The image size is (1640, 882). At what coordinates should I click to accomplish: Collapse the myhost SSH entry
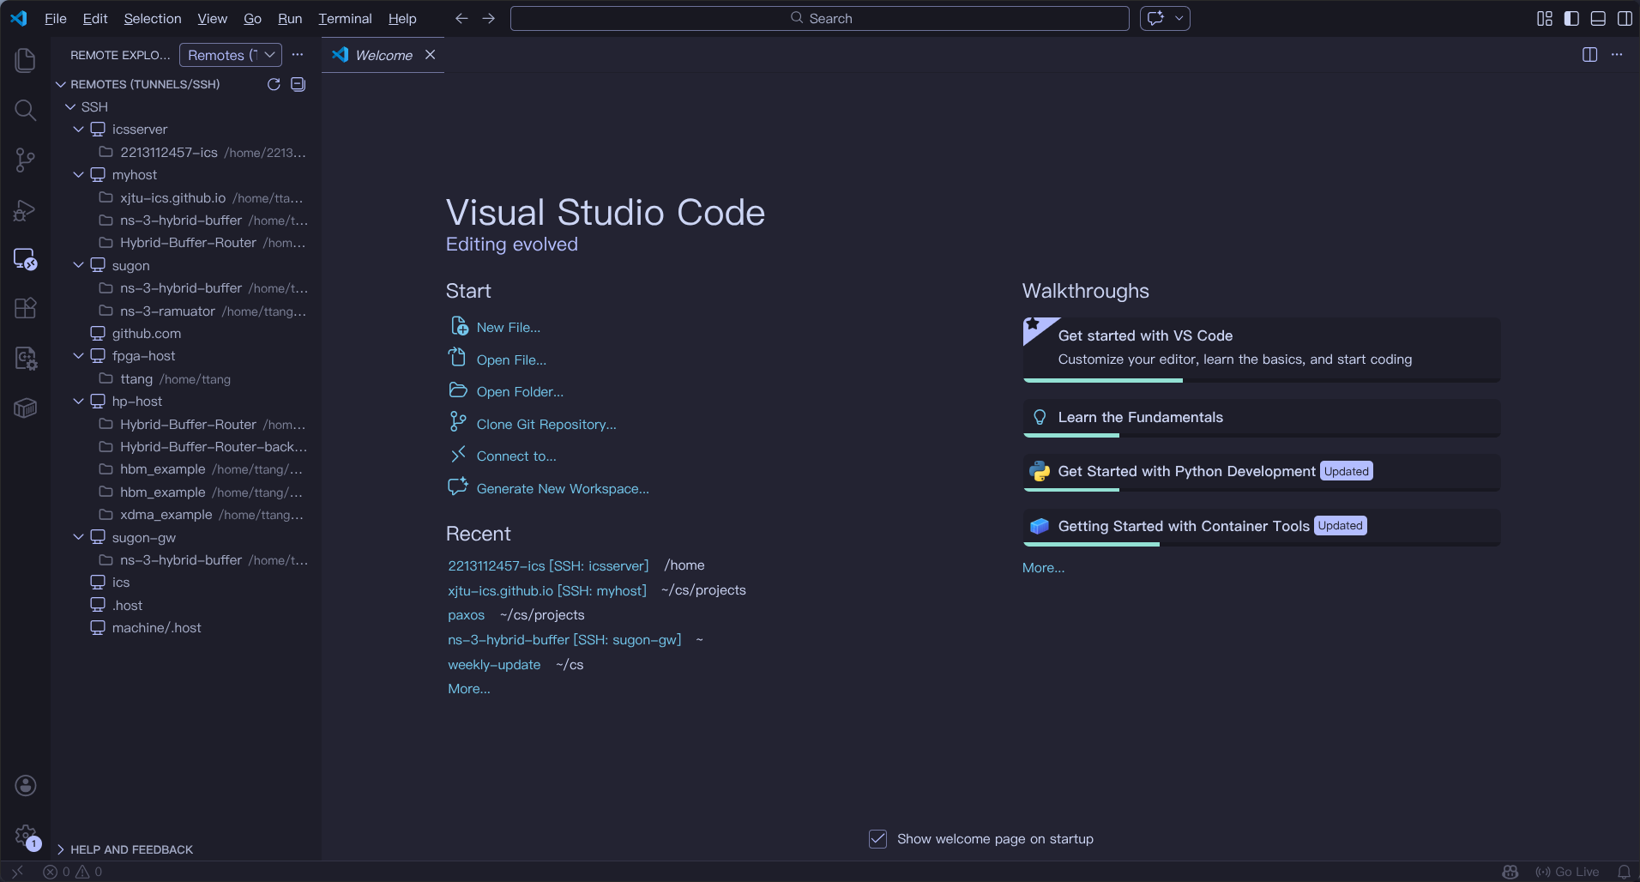coord(79,175)
